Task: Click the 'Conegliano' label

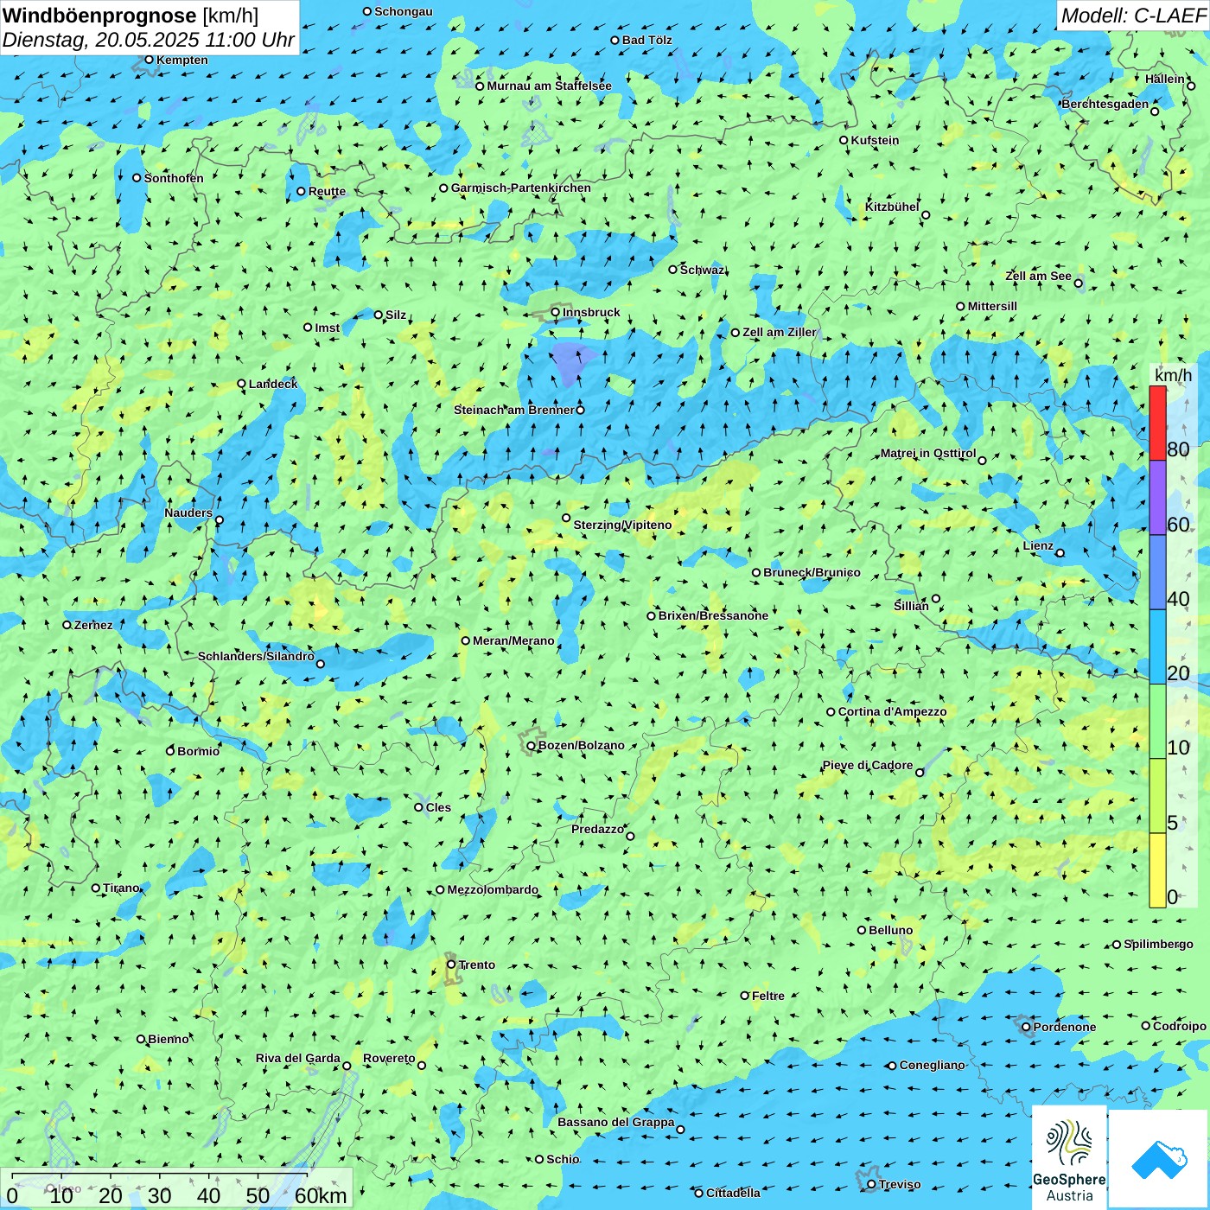Action: coord(932,1065)
